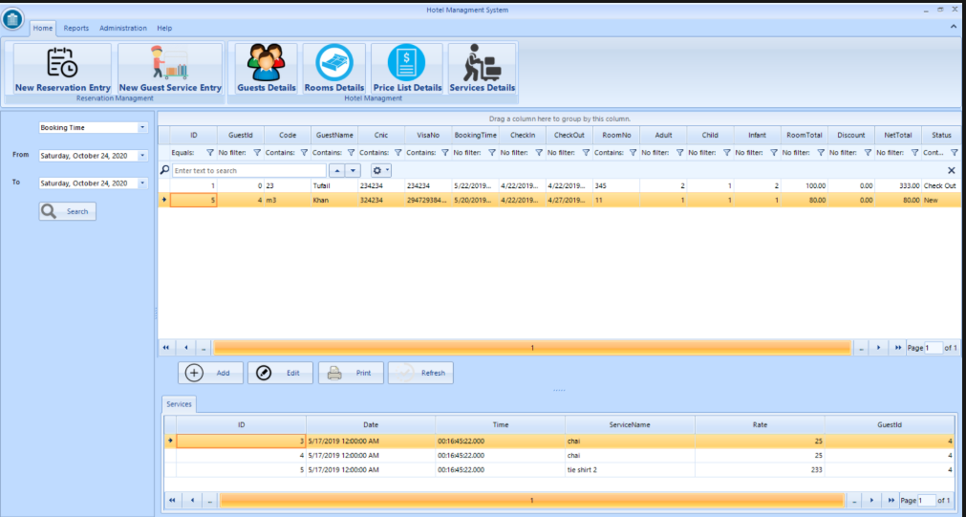Open the search options gear dropdown
Image resolution: width=966 pixels, height=517 pixels.
[x=381, y=170]
